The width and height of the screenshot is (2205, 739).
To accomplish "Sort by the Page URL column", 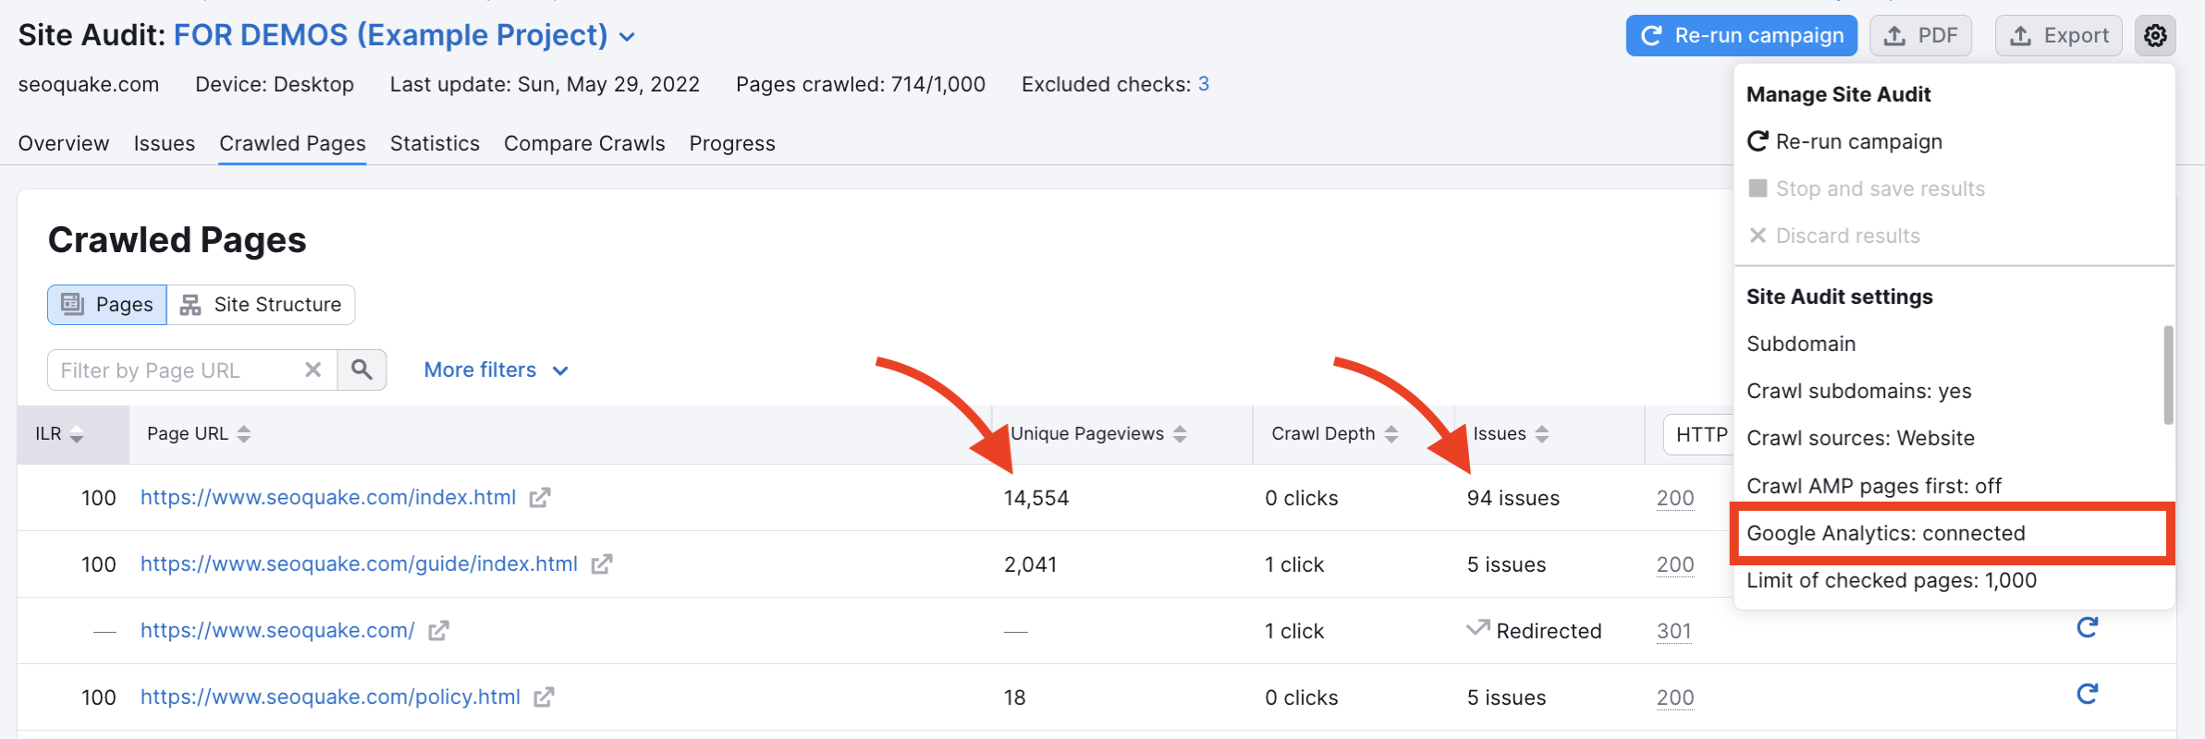I will click(199, 434).
